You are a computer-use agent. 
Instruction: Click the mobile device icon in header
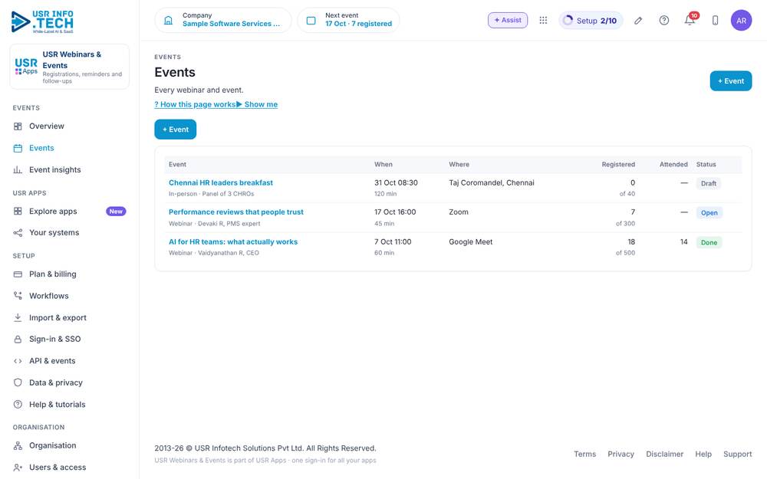click(715, 21)
